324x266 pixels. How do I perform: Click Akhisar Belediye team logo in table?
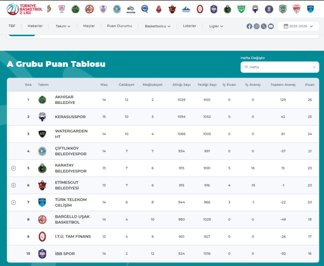(x=42, y=100)
